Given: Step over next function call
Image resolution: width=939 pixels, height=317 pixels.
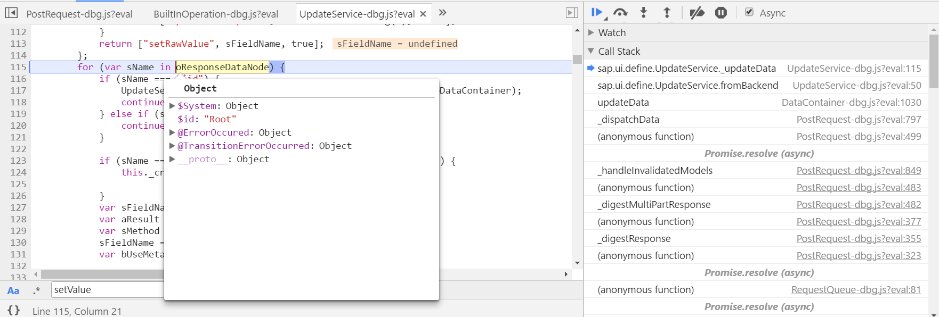Looking at the screenshot, I should point(620,13).
